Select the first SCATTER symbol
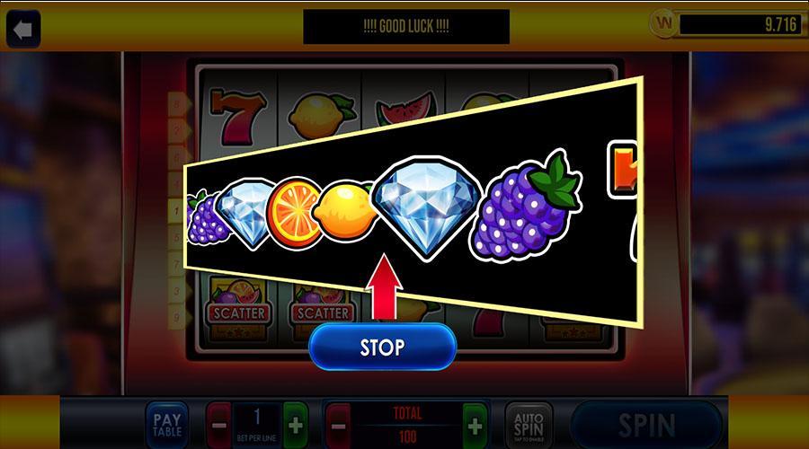Screen dimensions: 809x449 [239, 308]
